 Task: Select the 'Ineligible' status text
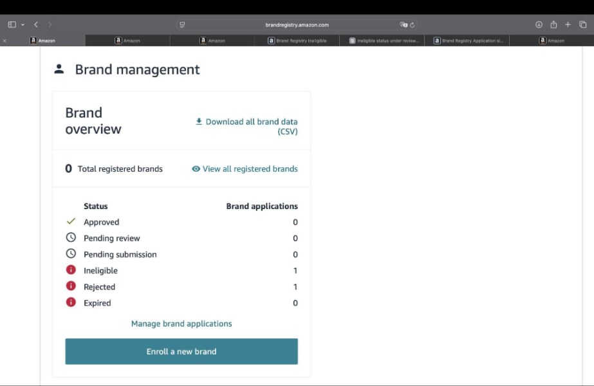[100, 271]
